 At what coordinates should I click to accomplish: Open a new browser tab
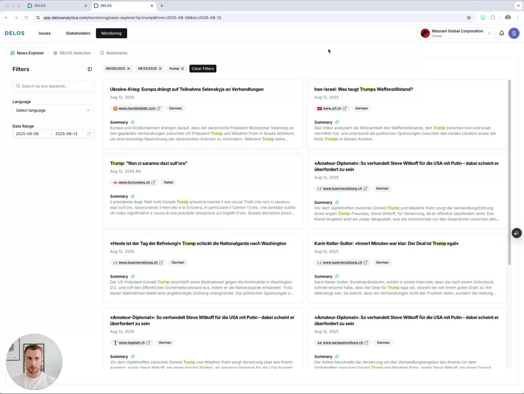coord(162,6)
